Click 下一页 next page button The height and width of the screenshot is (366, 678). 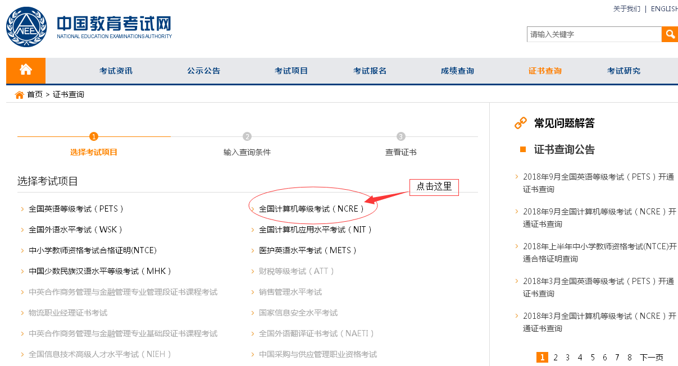652,357
